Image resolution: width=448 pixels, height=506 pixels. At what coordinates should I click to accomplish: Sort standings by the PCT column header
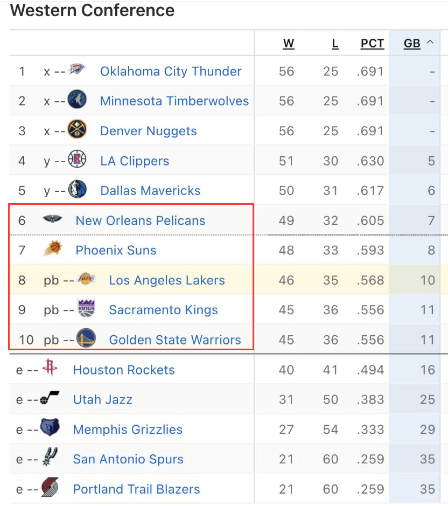[x=372, y=44]
